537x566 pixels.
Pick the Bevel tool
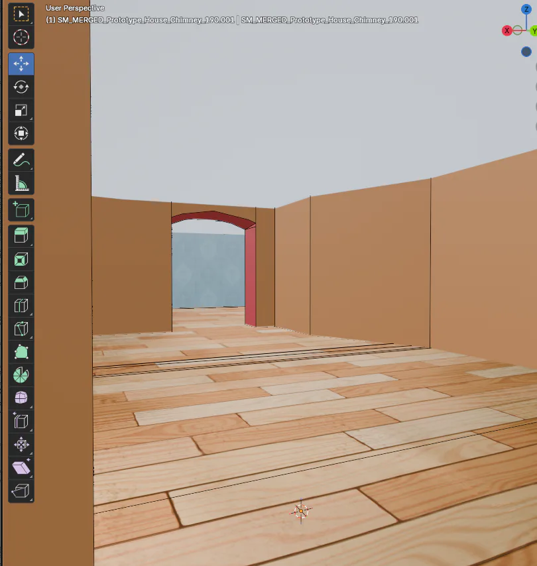(21, 282)
